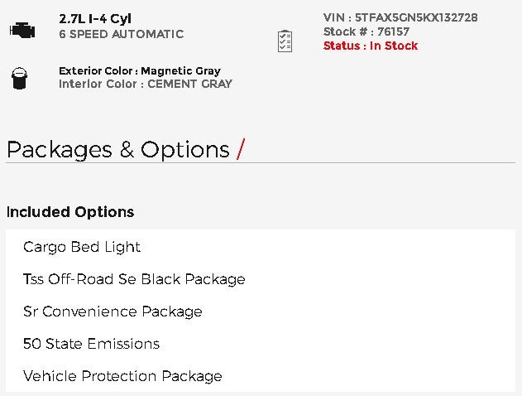Click the red slash after Packages & Options
Screen dimensions: 522x396
(241, 149)
